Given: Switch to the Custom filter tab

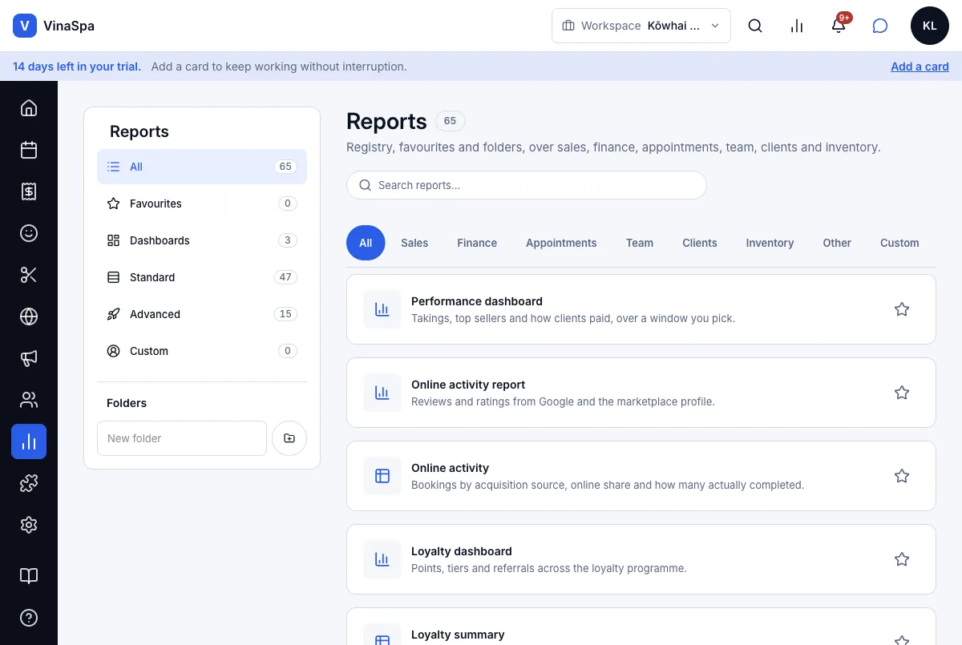Looking at the screenshot, I should (x=899, y=243).
